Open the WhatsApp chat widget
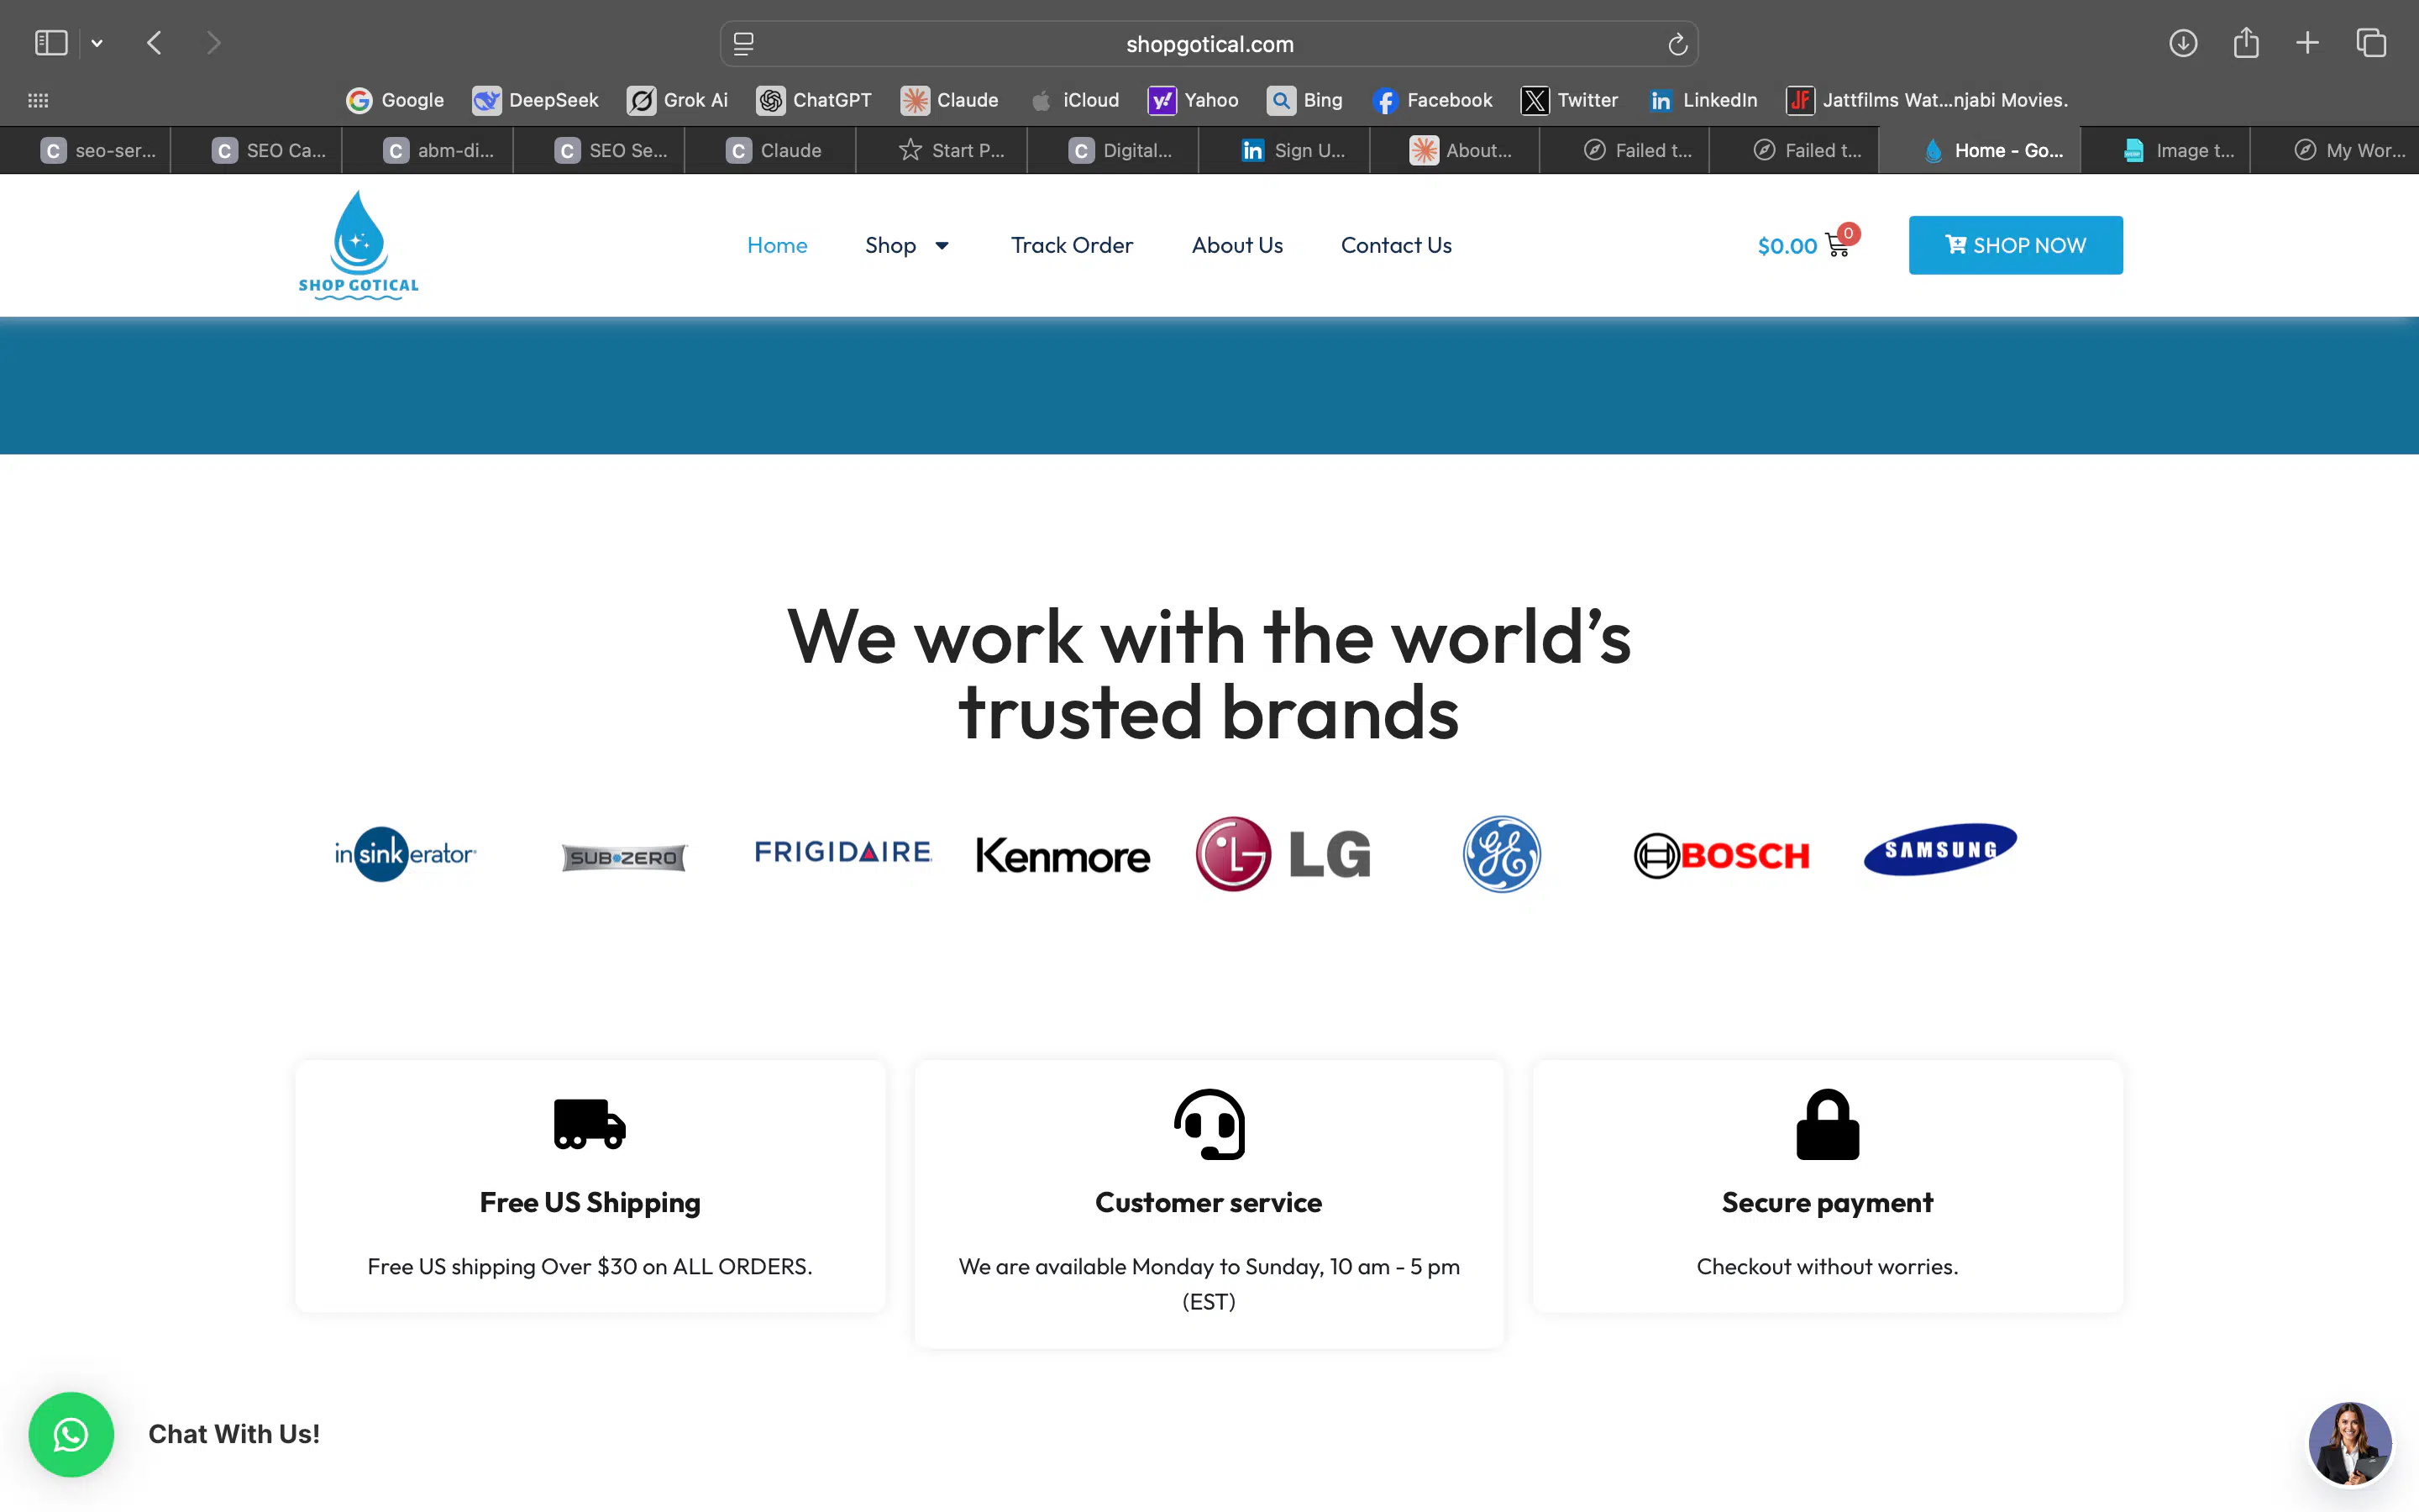This screenshot has height=1512, width=2419. click(x=71, y=1434)
